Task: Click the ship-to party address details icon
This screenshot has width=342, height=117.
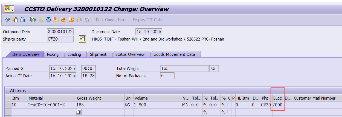Action: point(82,39)
